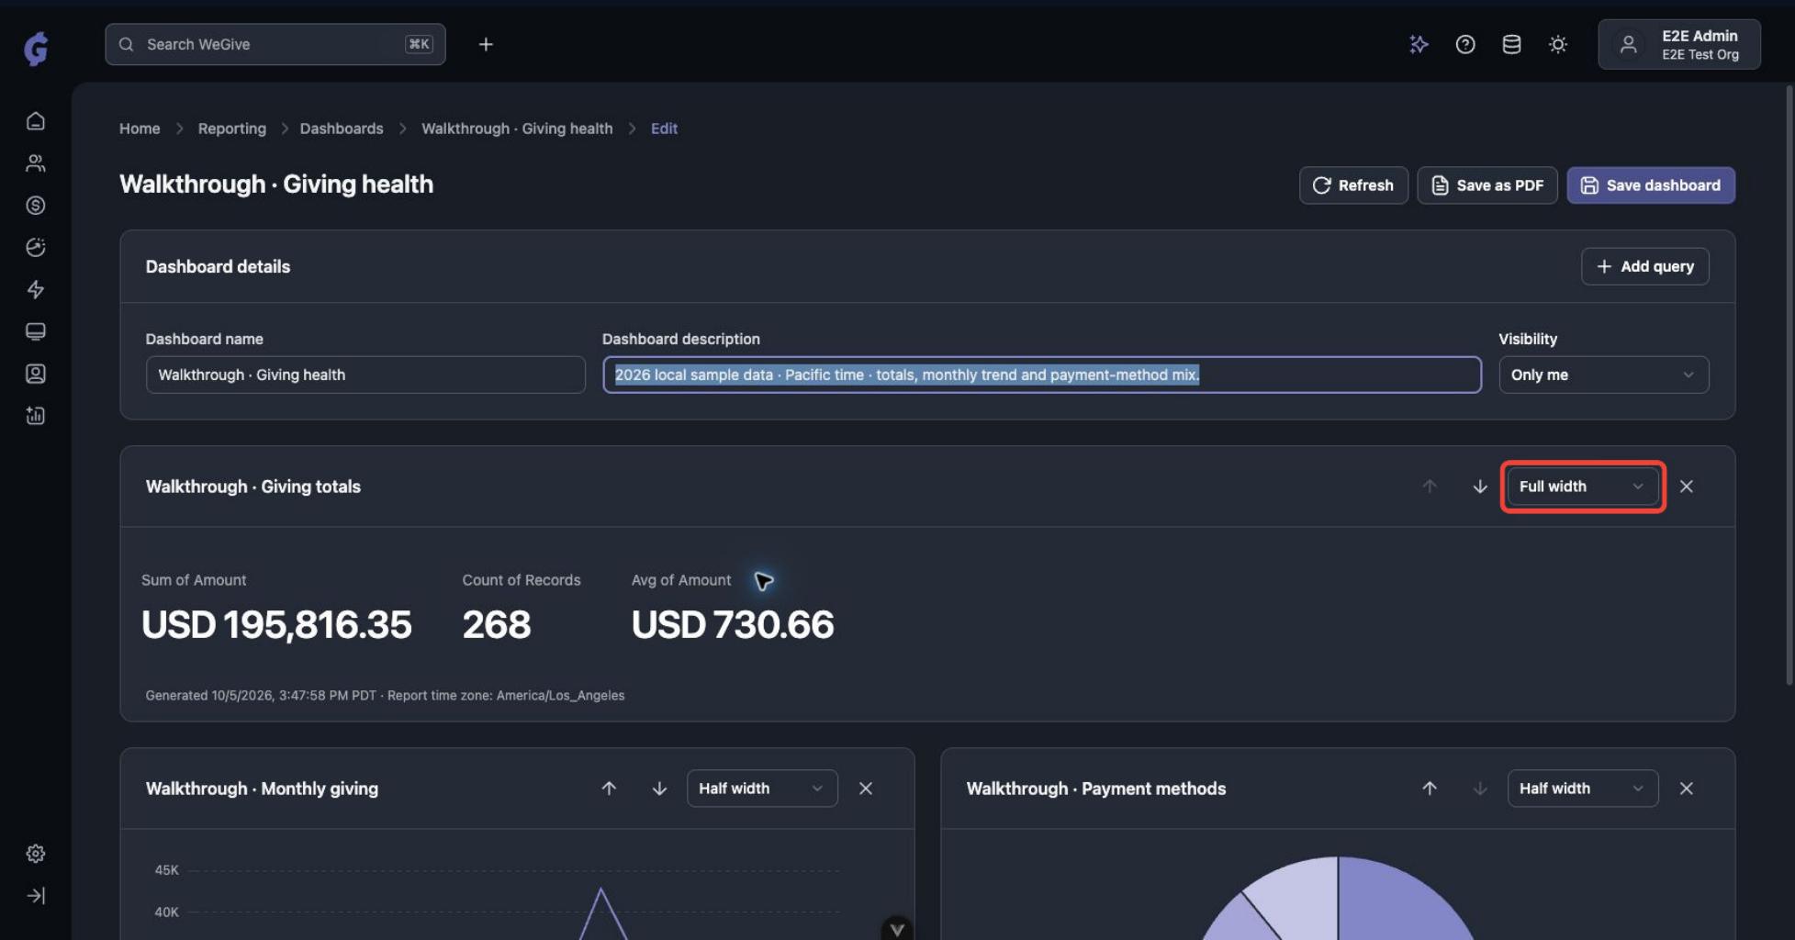This screenshot has height=940, width=1795.
Task: Open the people contacts sidebar icon
Action: coord(36,163)
